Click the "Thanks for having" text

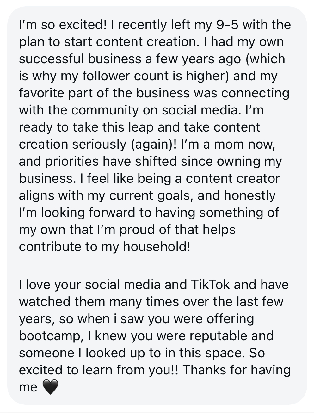click(x=237, y=370)
